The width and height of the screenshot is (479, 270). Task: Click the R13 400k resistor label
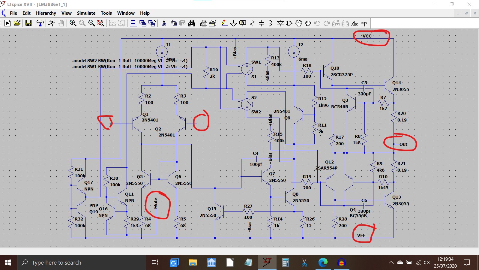coord(276,61)
